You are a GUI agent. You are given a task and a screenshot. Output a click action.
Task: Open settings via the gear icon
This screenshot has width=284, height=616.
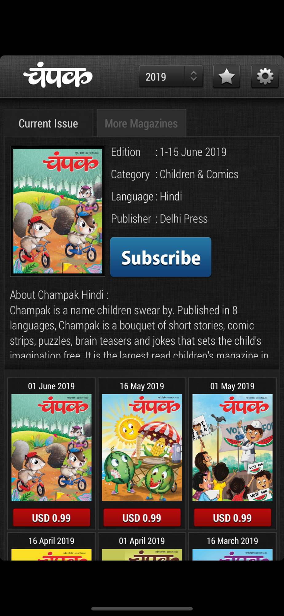tap(265, 76)
